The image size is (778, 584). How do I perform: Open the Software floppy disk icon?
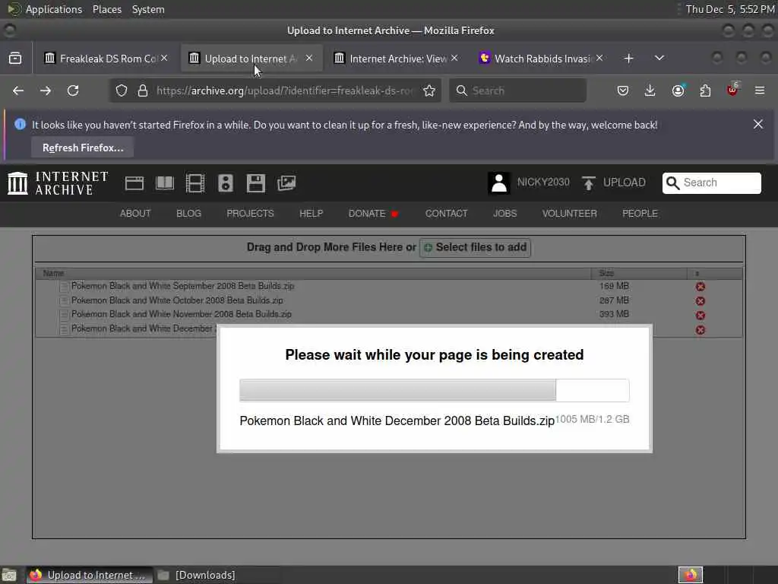[x=256, y=183]
